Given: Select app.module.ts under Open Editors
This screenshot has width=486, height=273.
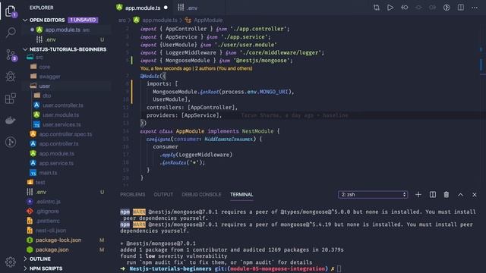Looking at the screenshot, I should [x=62, y=30].
